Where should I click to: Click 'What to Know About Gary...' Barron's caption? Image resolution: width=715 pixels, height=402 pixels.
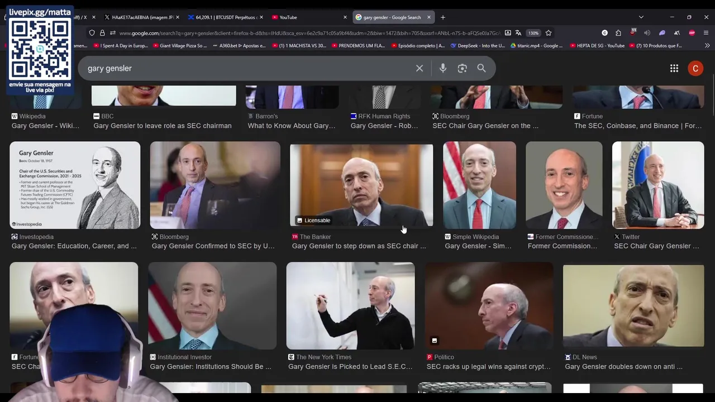[x=292, y=126]
